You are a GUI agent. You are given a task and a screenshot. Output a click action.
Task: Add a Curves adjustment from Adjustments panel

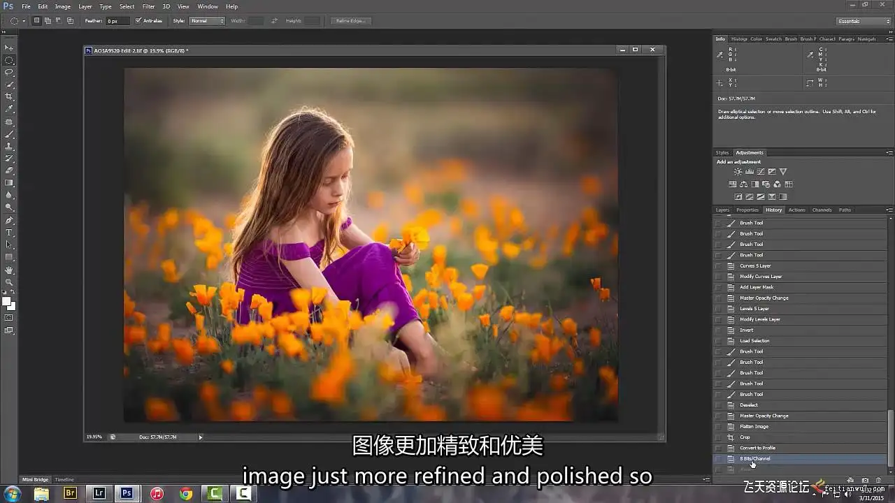coord(761,171)
